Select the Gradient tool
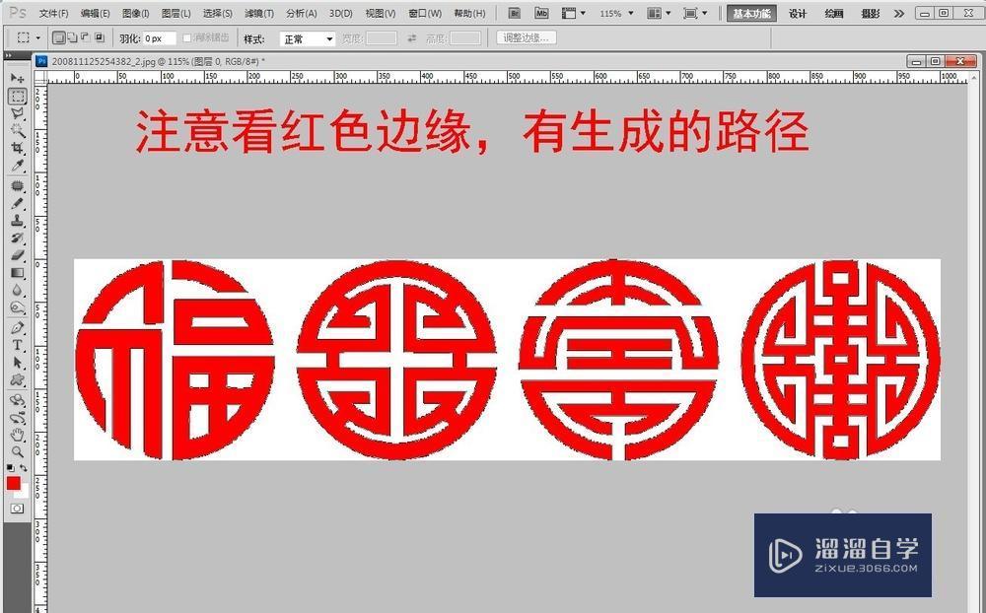The width and height of the screenshot is (986, 613). pyautogui.click(x=17, y=273)
